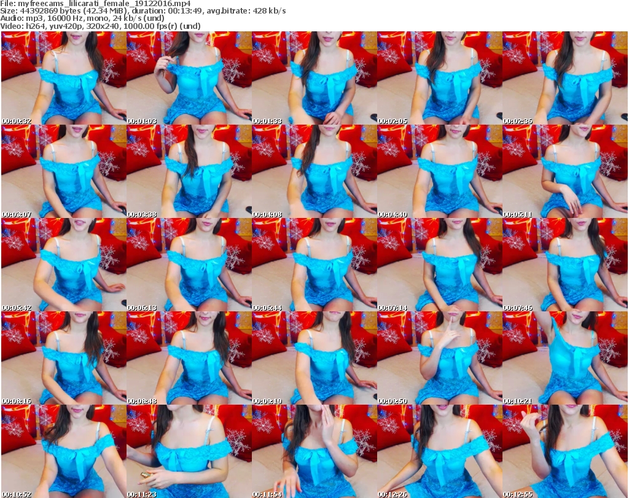Viewport: 629px width, 498px height.
Task: Pick the frame stamped 00:06:44
Action: (314, 265)
